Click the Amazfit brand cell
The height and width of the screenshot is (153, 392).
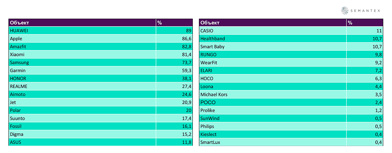[x=18, y=47]
